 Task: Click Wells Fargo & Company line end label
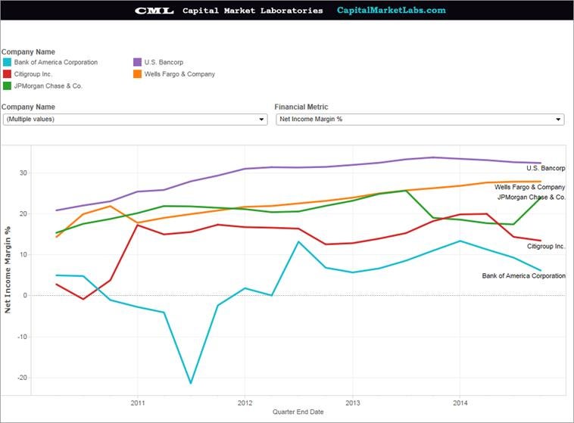[530, 187]
